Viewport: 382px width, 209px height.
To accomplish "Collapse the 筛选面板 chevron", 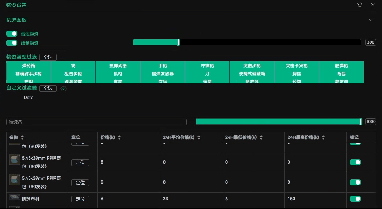I will tap(371, 20).
